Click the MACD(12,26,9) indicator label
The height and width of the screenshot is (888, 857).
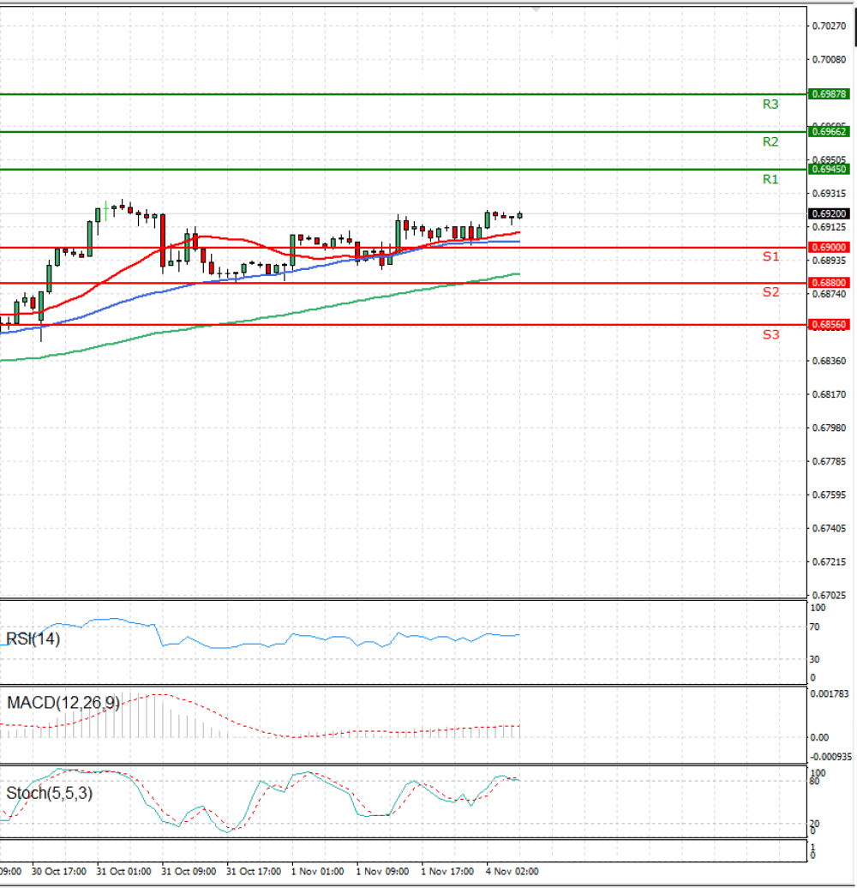click(63, 703)
